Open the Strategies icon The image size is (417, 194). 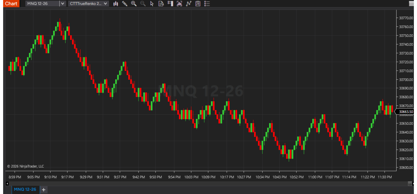pos(198,4)
